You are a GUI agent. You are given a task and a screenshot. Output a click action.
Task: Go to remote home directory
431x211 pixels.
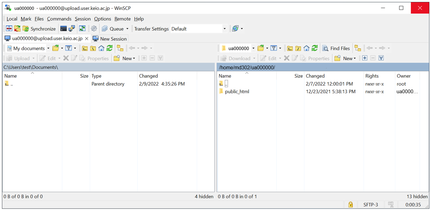(x=306, y=48)
